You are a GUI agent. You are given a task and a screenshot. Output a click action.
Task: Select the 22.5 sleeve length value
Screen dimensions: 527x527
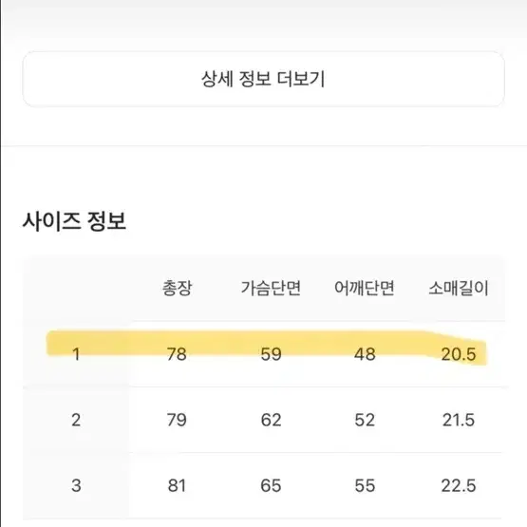coord(459,485)
